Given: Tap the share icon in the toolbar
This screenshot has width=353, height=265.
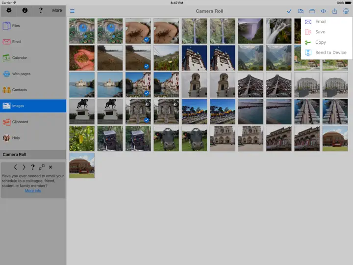Looking at the screenshot, I should click(334, 11).
